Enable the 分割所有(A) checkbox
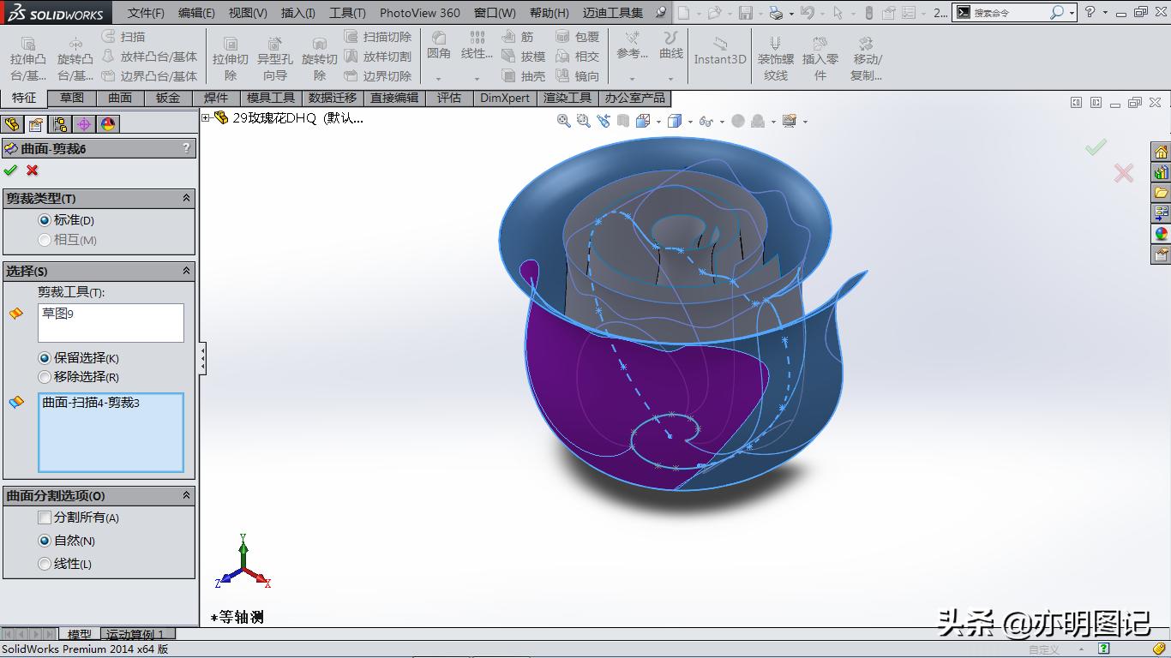Screen dimensions: 1171x658 click(x=44, y=517)
